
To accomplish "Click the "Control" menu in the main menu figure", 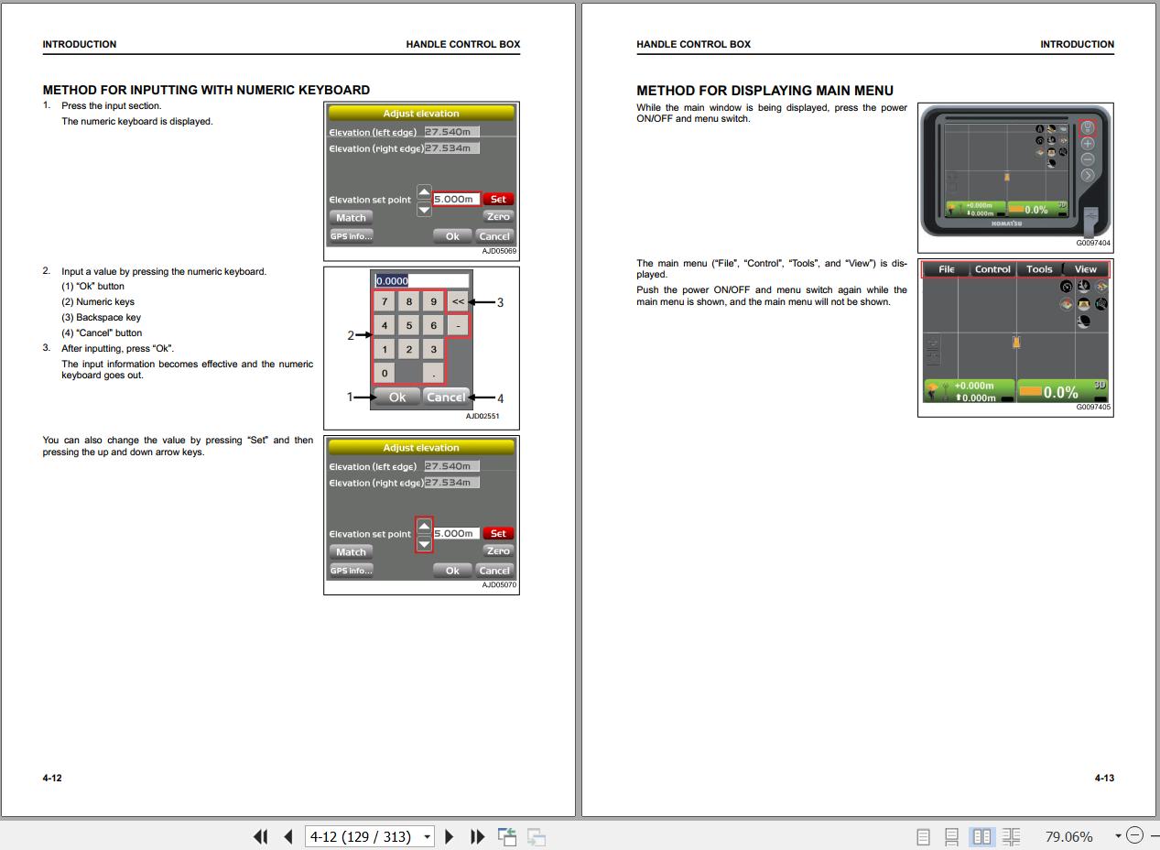I will 992,269.
